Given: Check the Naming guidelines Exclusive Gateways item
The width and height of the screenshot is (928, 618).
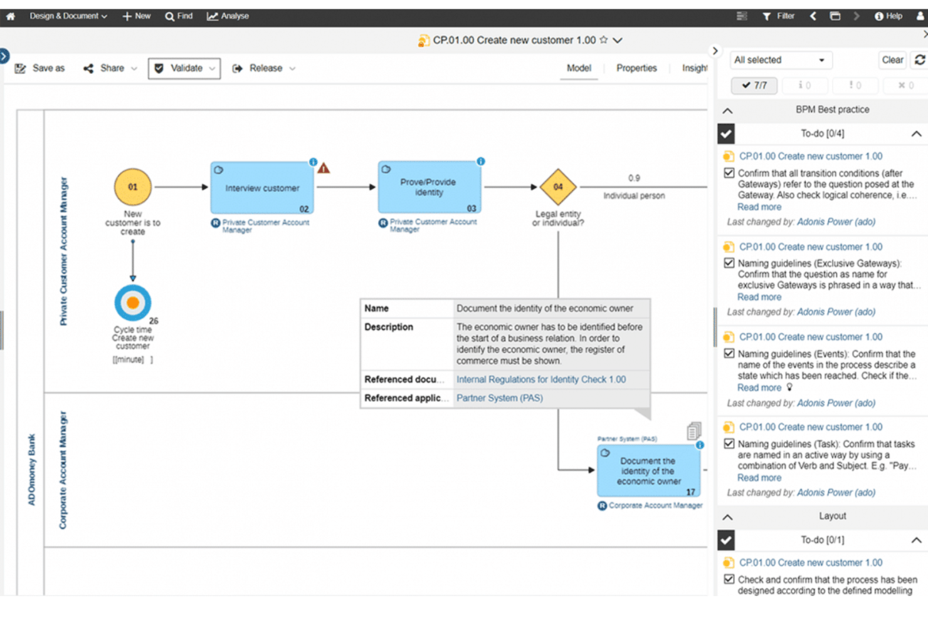Looking at the screenshot, I should pyautogui.click(x=729, y=263).
